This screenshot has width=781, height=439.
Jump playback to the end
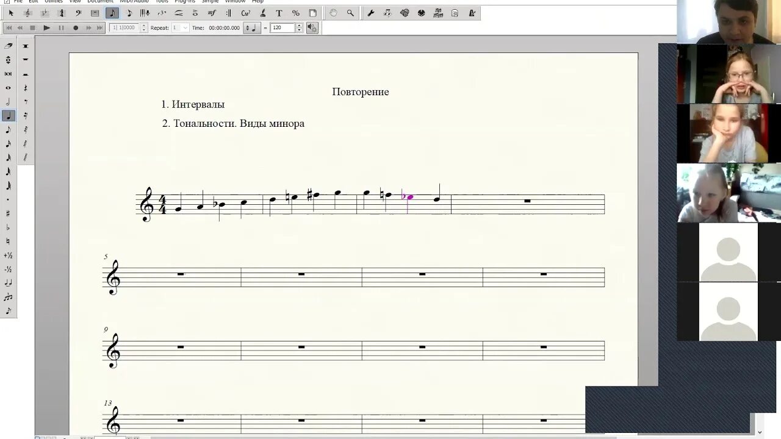[x=100, y=27]
